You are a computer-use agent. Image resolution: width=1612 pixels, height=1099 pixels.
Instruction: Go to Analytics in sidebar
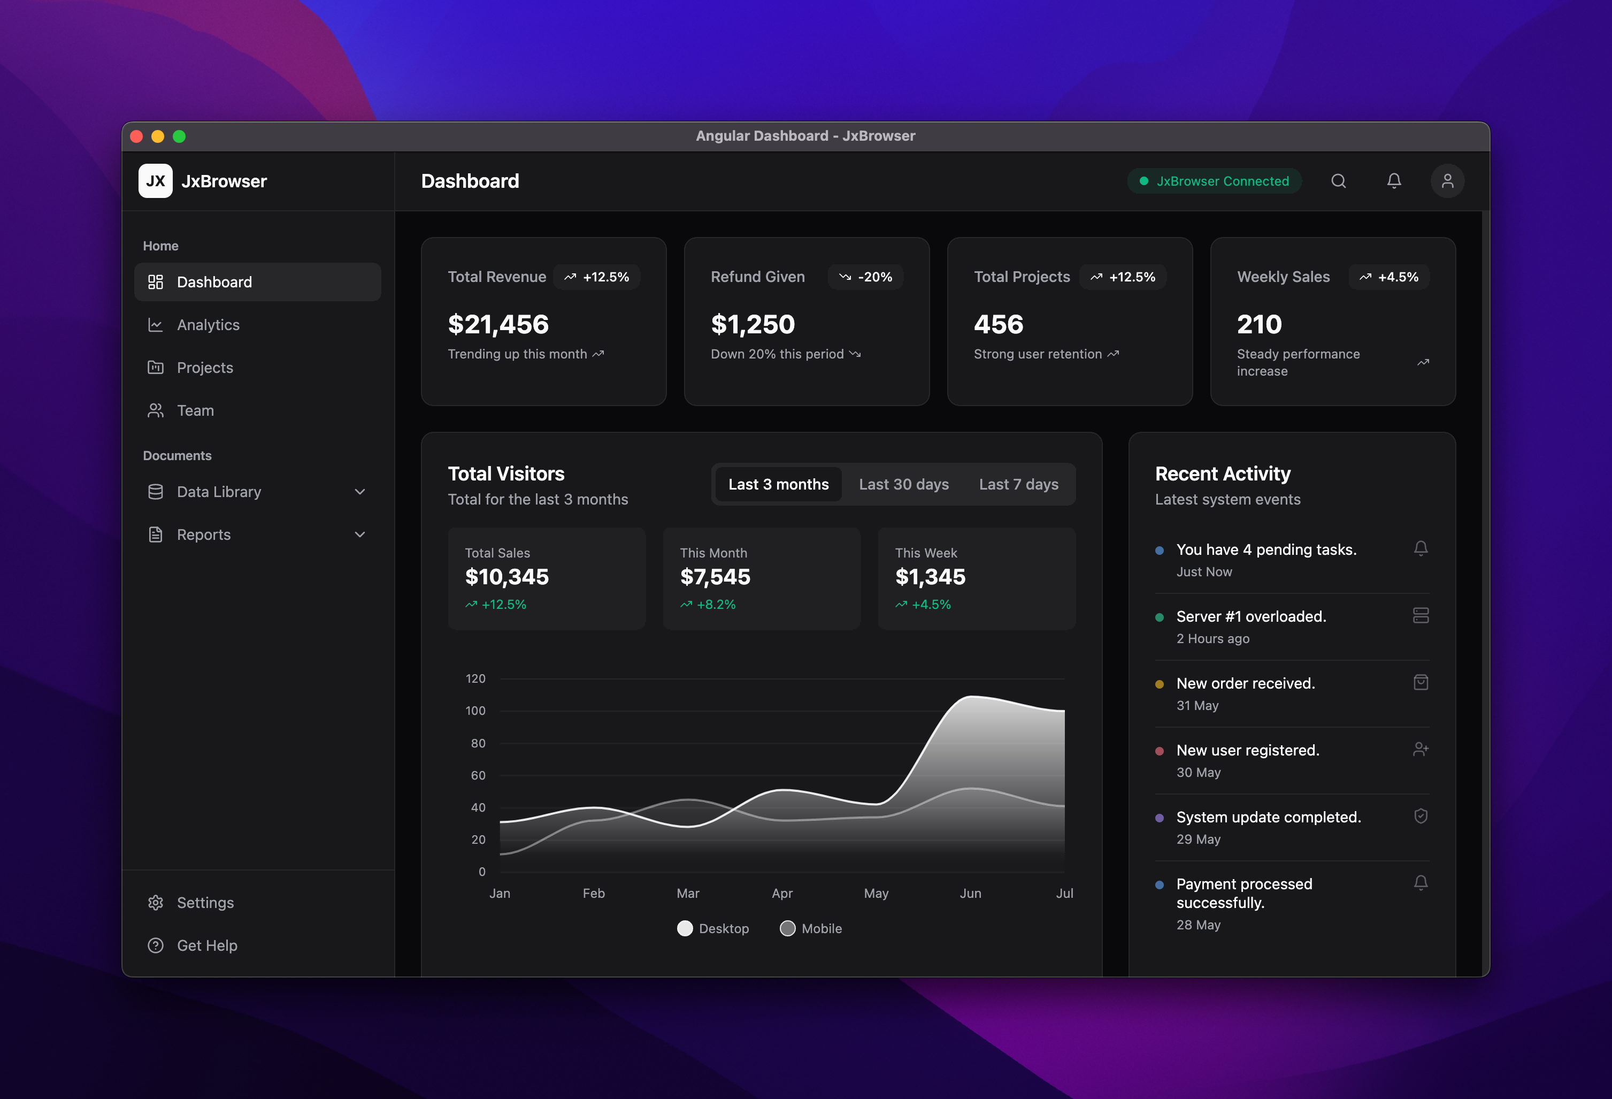[x=208, y=325]
